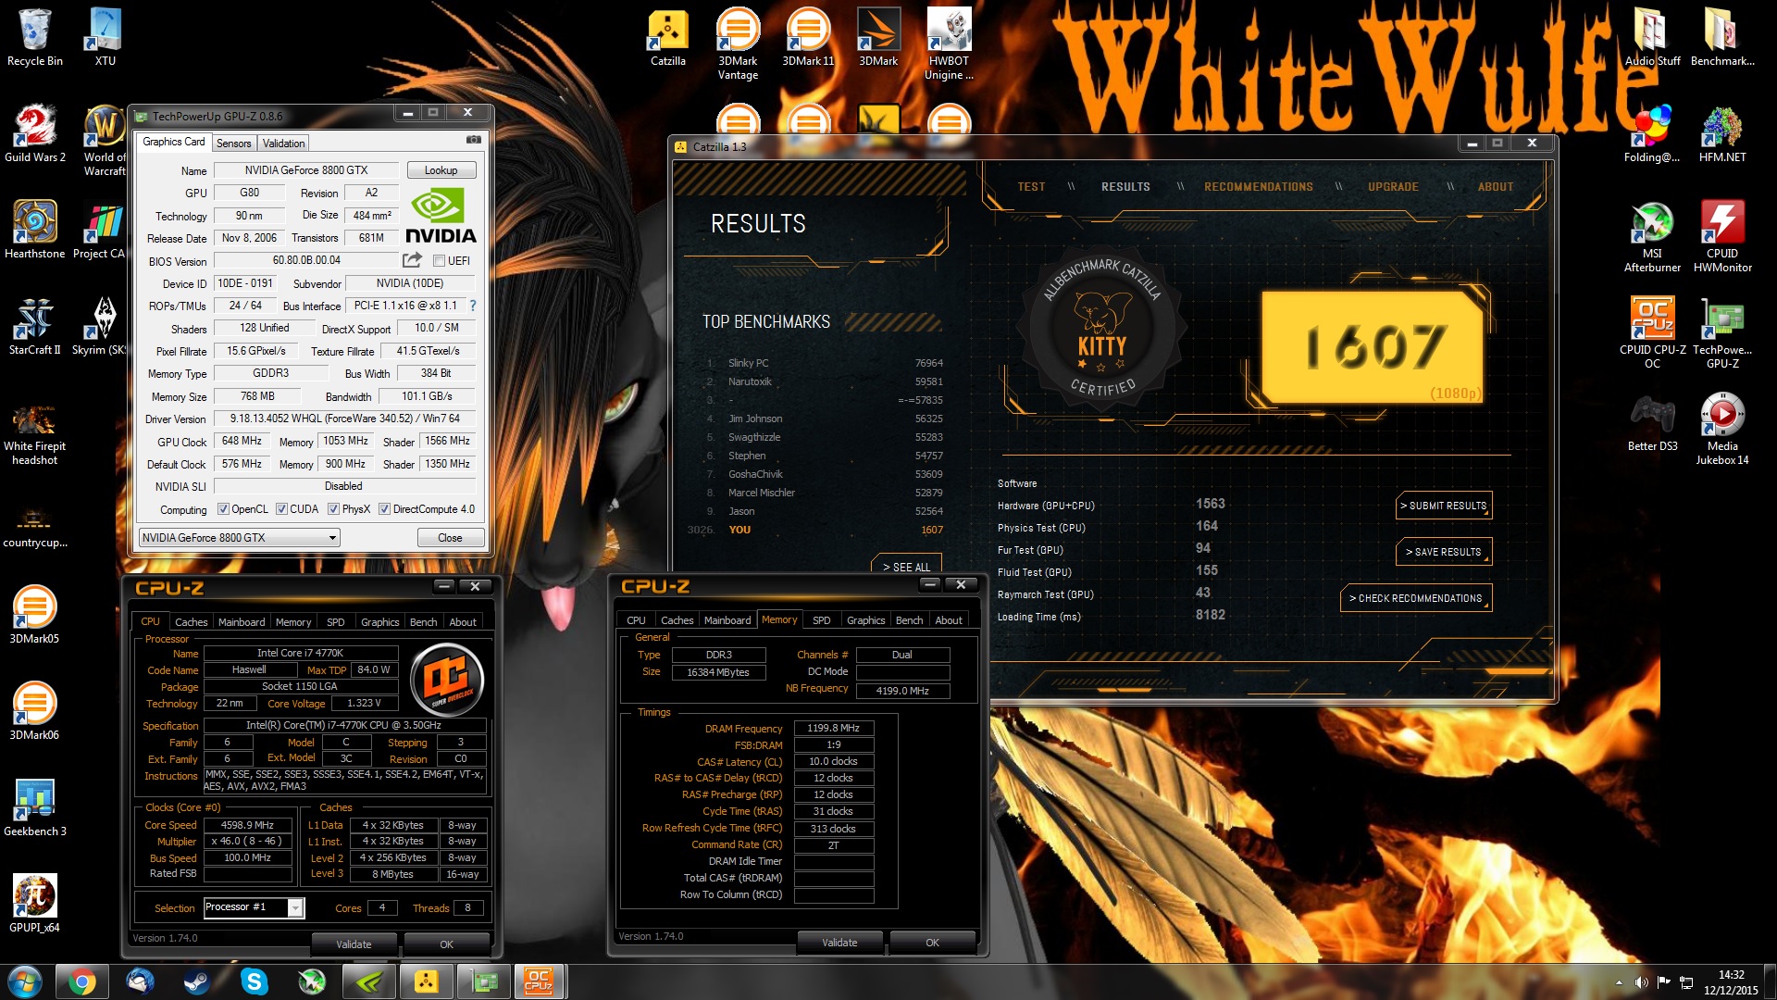Click Validate in the left CPU-Z window
This screenshot has width=1777, height=1000.
click(x=354, y=944)
